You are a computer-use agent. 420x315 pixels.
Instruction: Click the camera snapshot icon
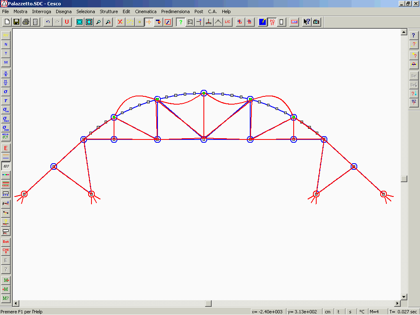pyautogui.click(x=316, y=22)
